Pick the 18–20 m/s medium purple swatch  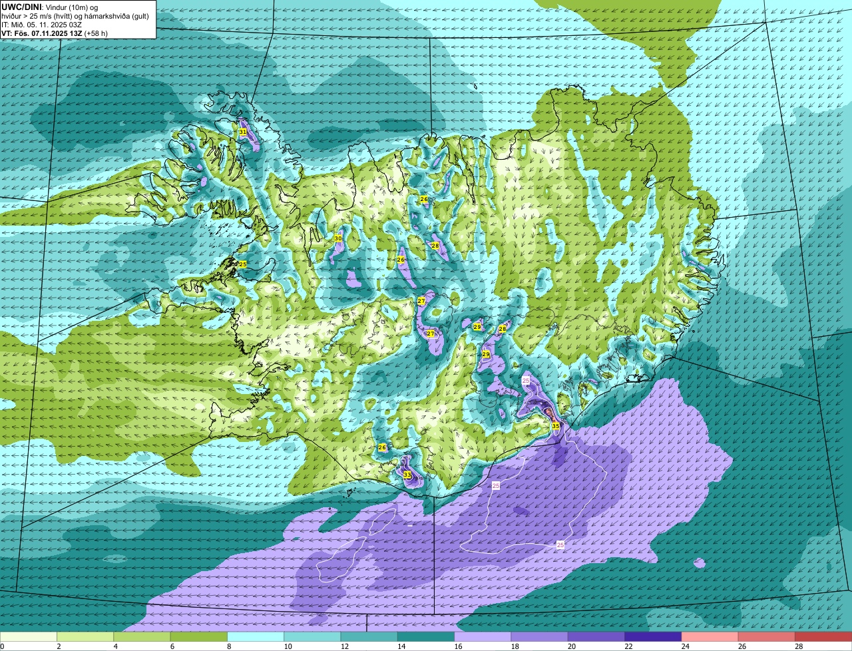[x=540, y=637]
